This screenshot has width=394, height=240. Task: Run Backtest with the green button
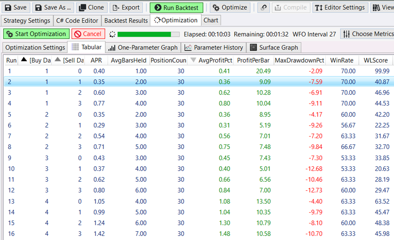coord(176,7)
